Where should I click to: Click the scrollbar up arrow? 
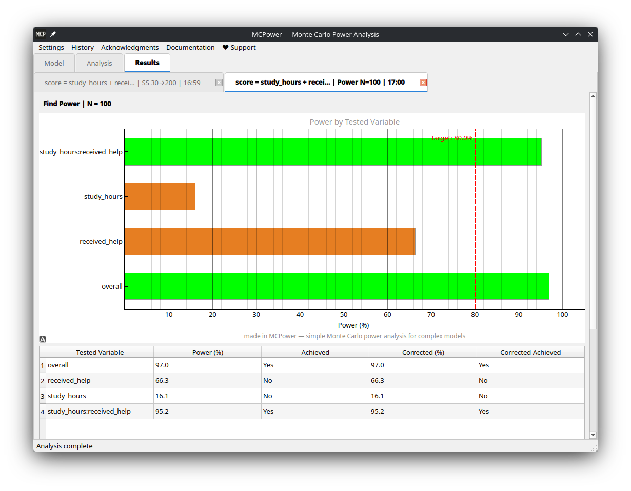(593, 95)
